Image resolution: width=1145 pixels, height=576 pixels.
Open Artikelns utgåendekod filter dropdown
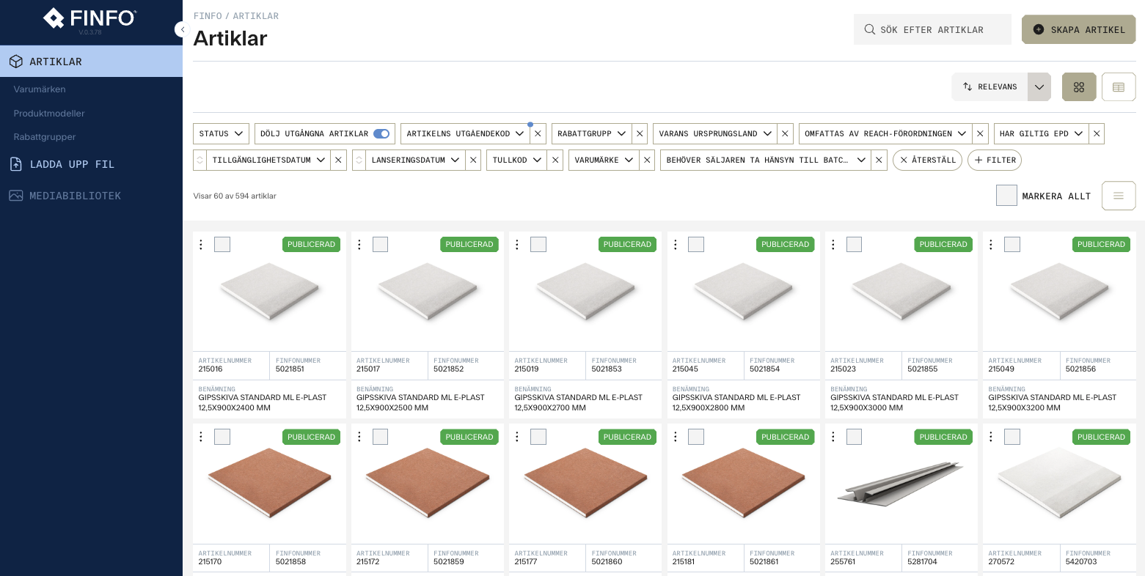pos(465,133)
